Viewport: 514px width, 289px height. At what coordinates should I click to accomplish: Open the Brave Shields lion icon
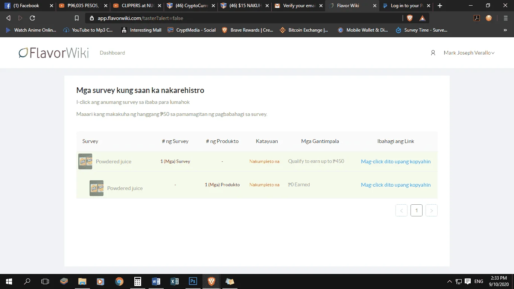click(x=410, y=18)
